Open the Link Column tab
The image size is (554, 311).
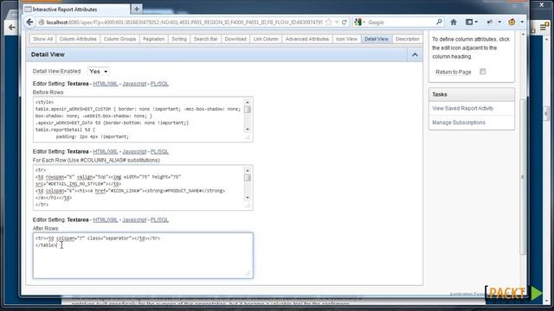coord(266,39)
